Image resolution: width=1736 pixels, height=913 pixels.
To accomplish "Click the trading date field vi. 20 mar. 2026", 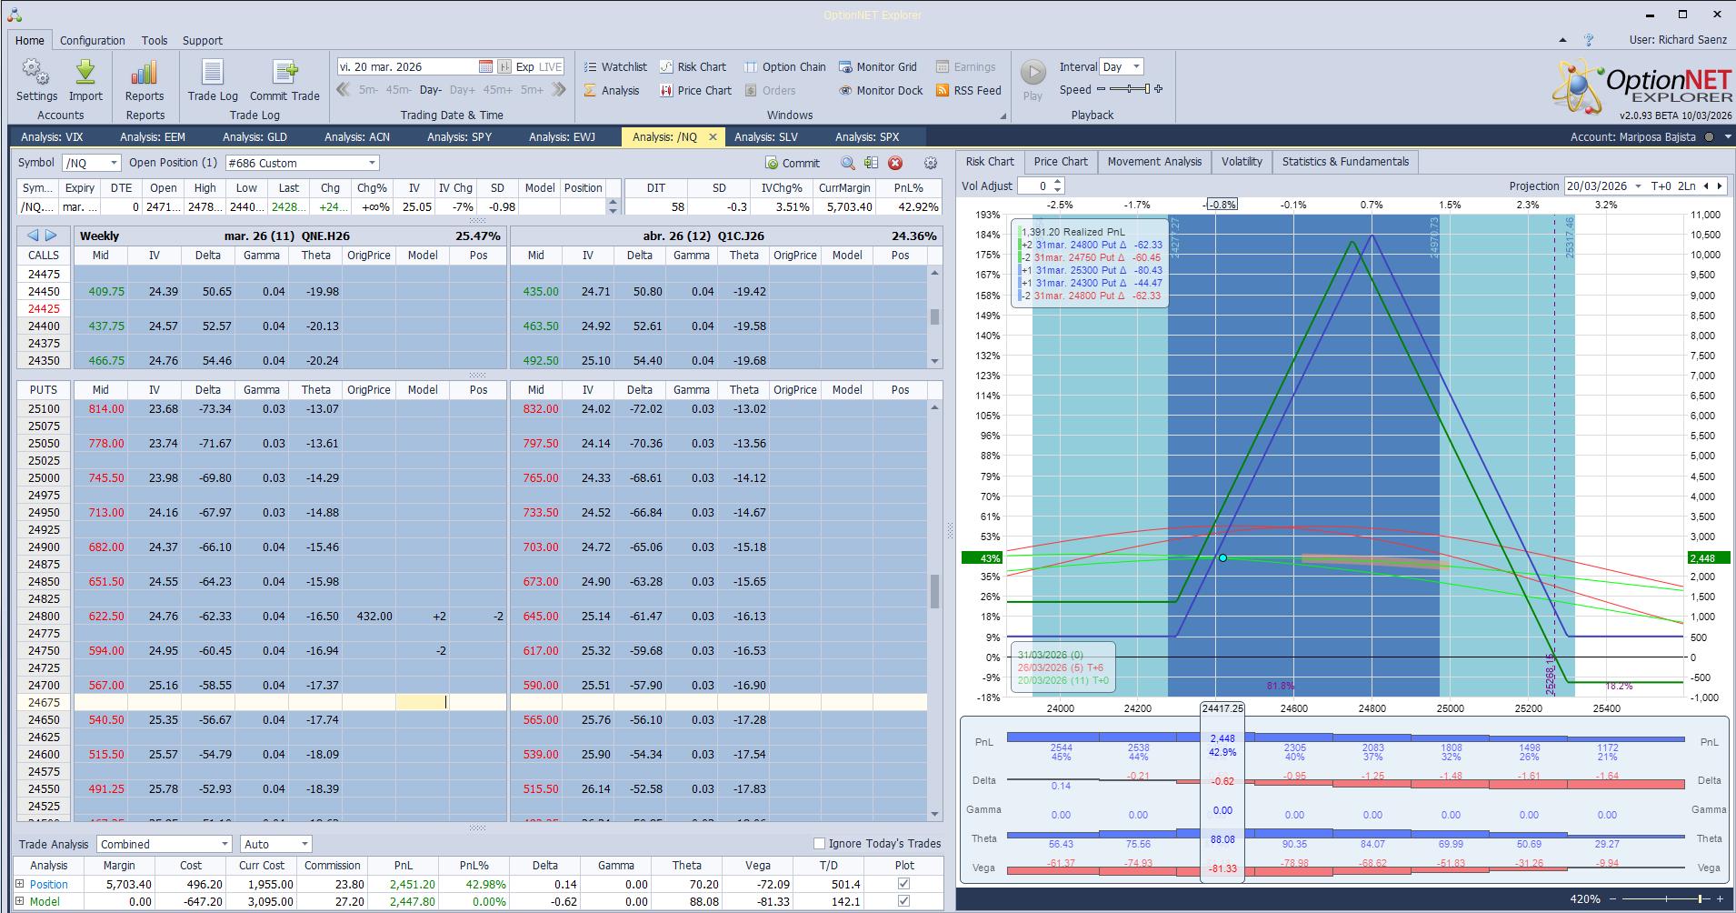I will 407,66.
